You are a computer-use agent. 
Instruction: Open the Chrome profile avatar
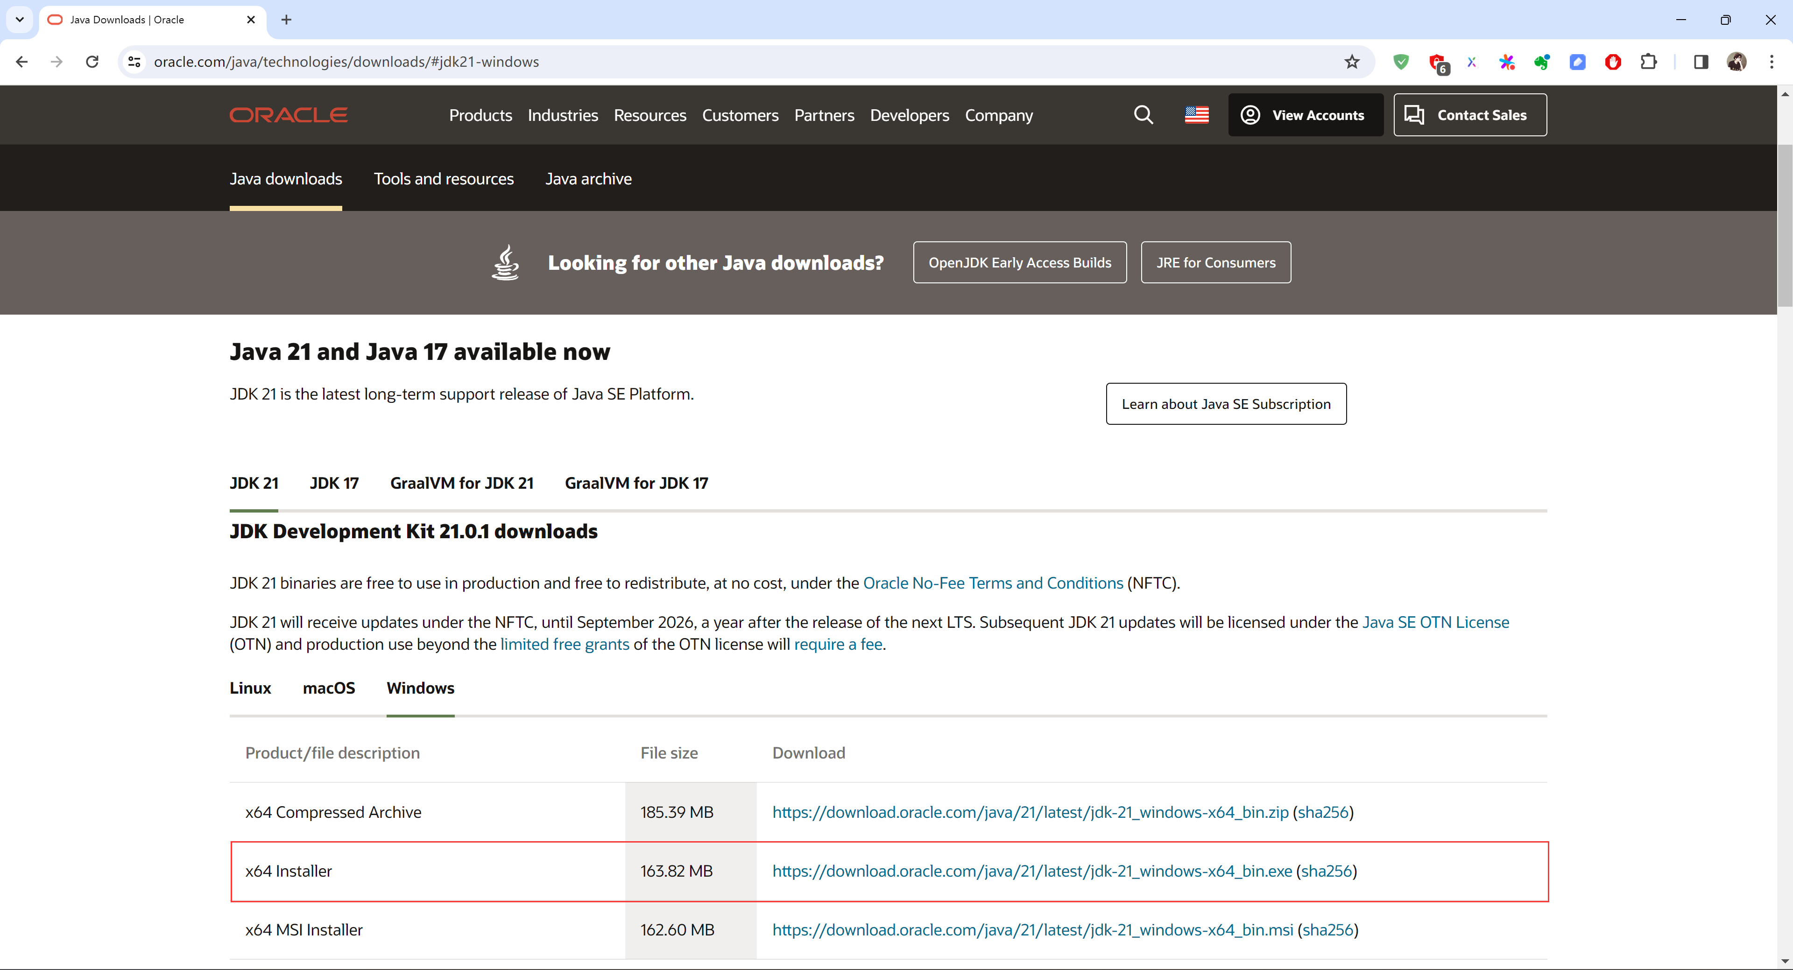(x=1736, y=62)
